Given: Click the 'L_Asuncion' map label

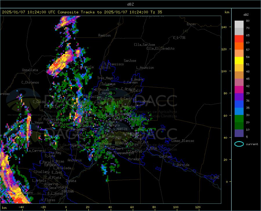Looking at the screenshot, I should coord(145,68).
